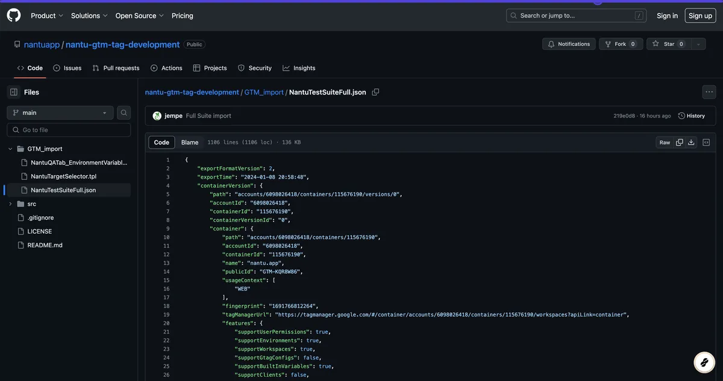The height and width of the screenshot is (381, 723).
Task: Open commit 219e0d8
Action: (x=624, y=116)
